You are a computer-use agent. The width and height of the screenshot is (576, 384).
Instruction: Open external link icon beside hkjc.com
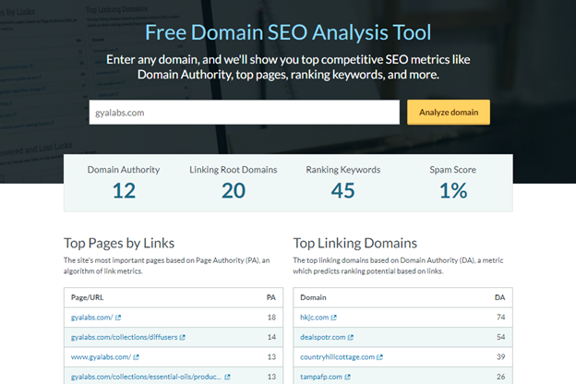point(333,318)
